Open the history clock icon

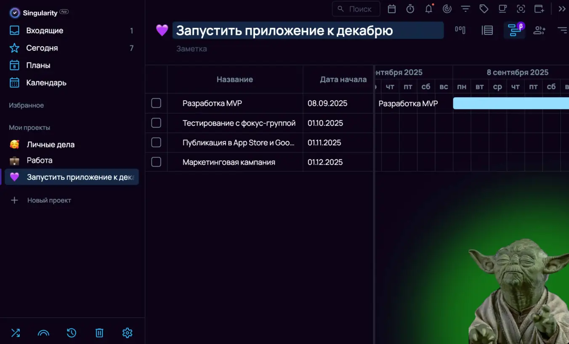72,333
